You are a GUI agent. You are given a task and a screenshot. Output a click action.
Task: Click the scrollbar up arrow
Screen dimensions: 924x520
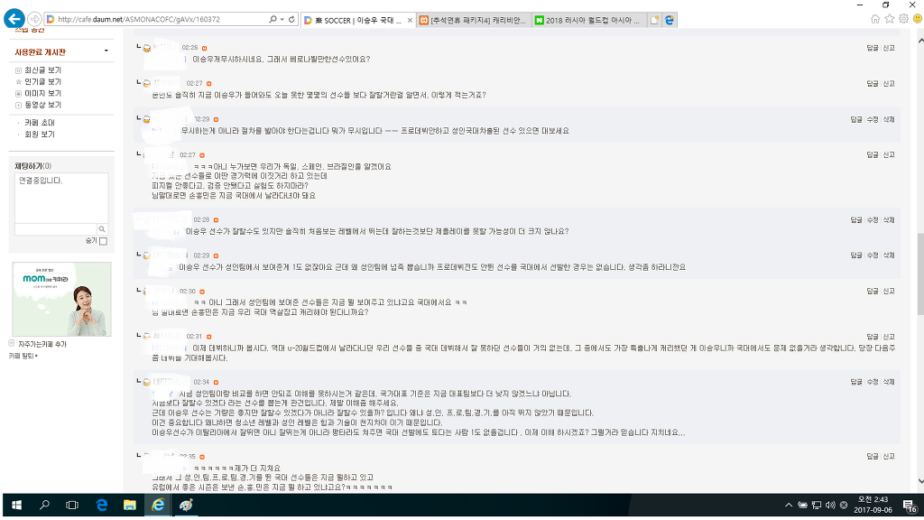(919, 41)
